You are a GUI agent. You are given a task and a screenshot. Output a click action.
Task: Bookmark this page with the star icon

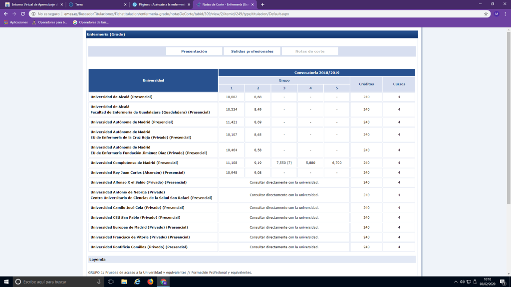[x=486, y=14]
